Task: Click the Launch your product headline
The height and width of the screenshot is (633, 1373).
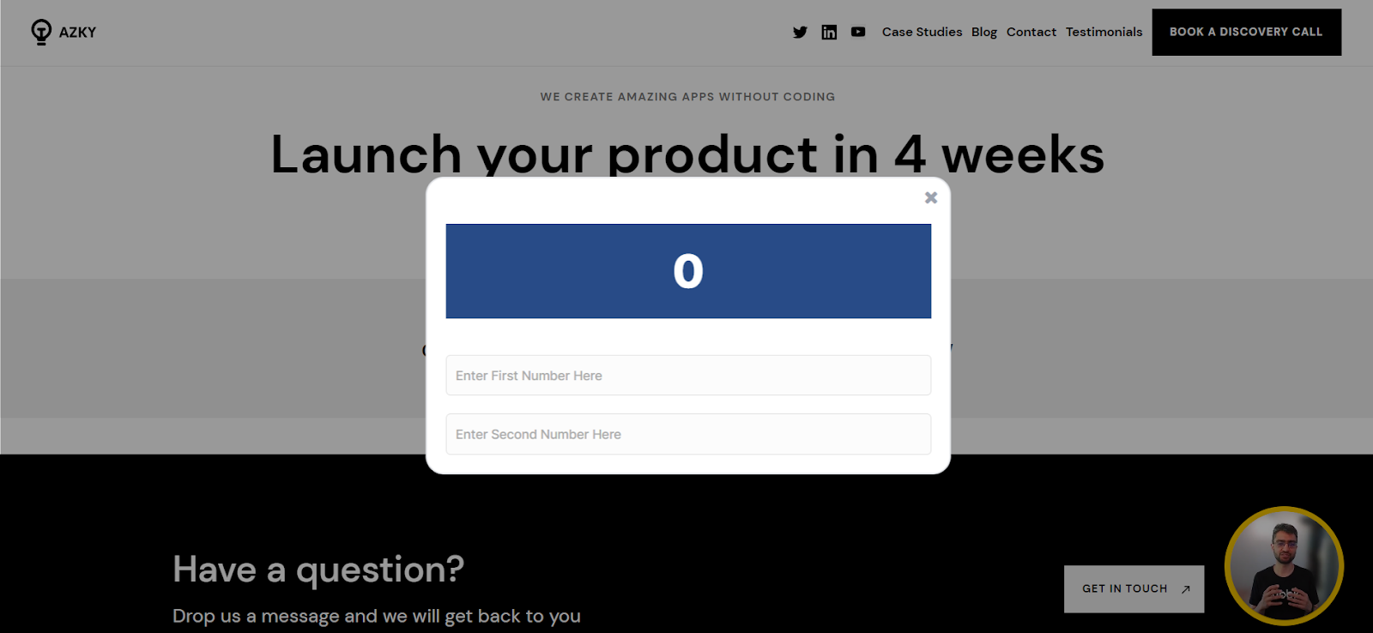Action: pyautogui.click(x=686, y=154)
